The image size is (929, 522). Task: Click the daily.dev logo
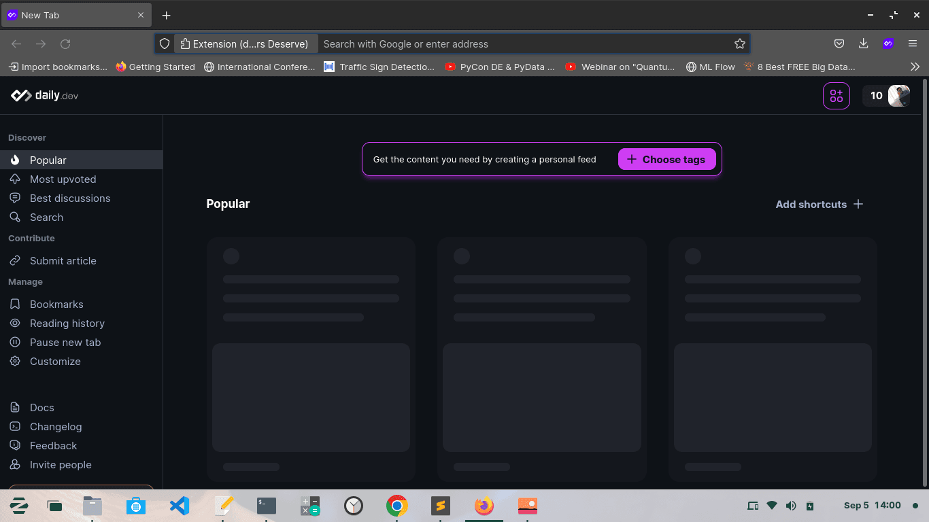45,96
